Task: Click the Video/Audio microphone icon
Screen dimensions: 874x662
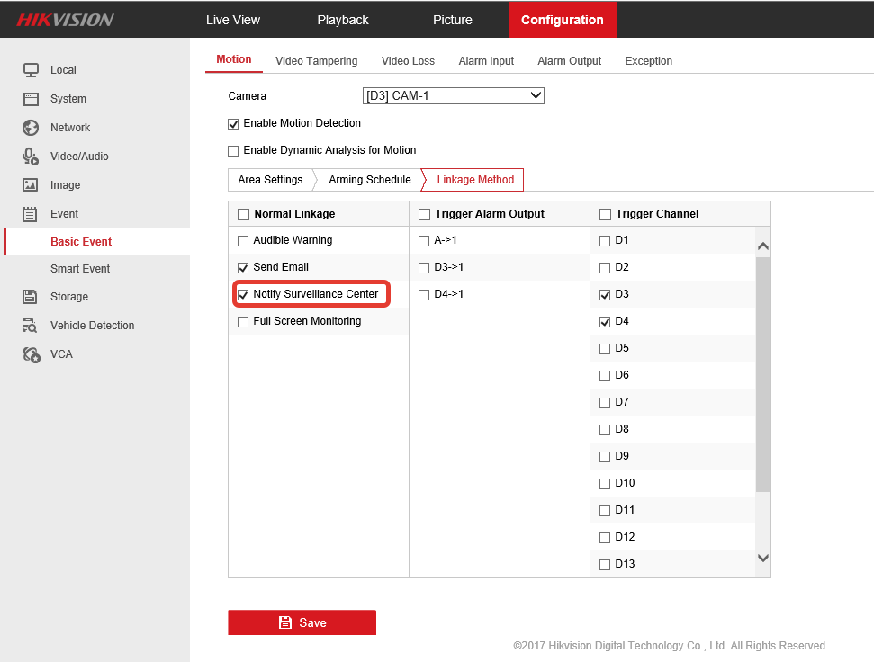Action: point(31,157)
